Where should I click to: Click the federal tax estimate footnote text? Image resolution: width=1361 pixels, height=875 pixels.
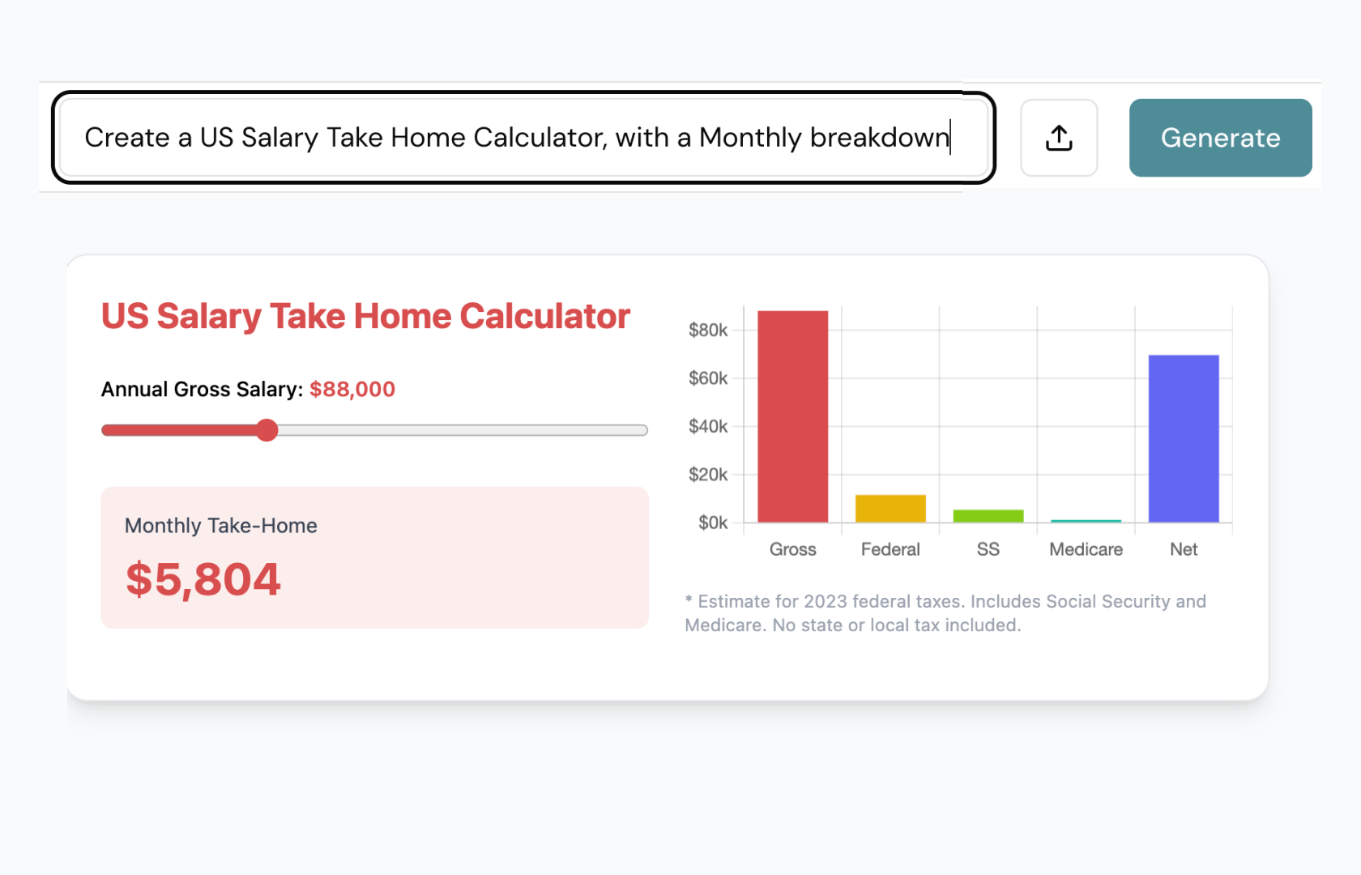coord(944,612)
